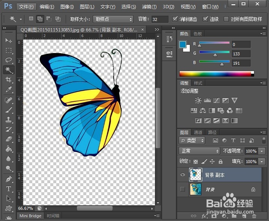This screenshot has height=221, width=269.
Task: Add Levels adjustment
Action: click(x=207, y=100)
